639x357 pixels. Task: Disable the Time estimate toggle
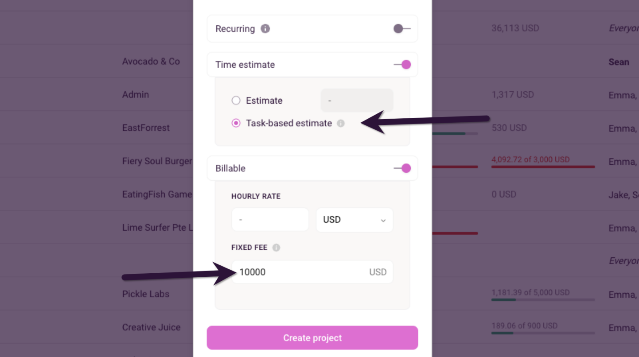click(x=404, y=64)
